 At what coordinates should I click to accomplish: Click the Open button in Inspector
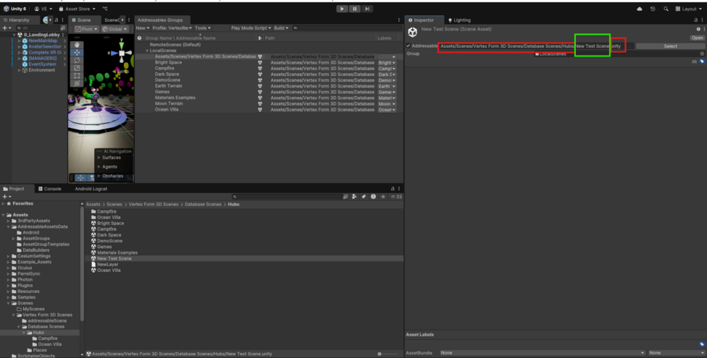697,38
